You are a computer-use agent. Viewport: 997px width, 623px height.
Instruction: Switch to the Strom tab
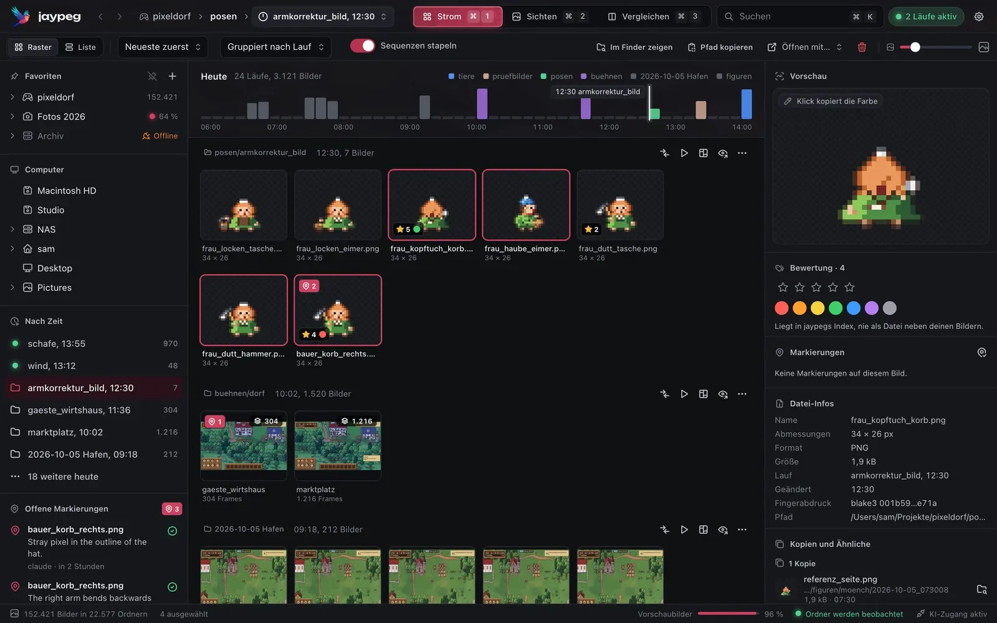click(457, 17)
